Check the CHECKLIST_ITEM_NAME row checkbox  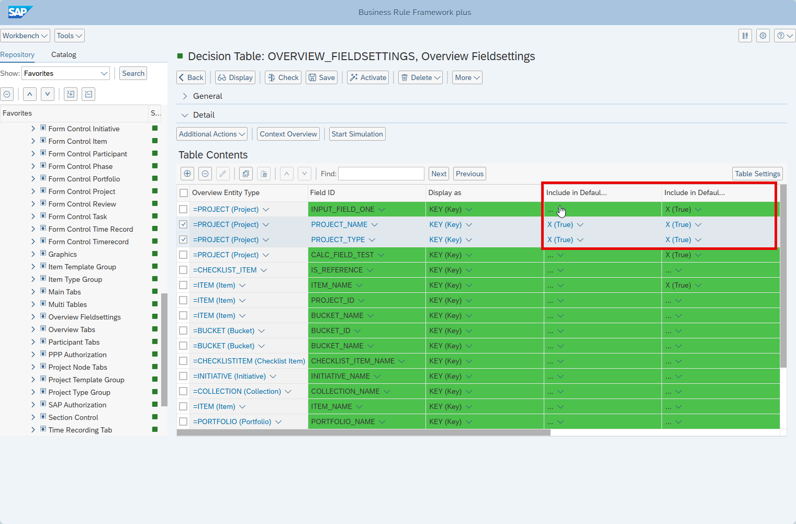[183, 361]
